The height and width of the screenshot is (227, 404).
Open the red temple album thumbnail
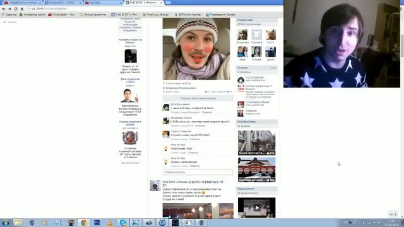click(257, 170)
